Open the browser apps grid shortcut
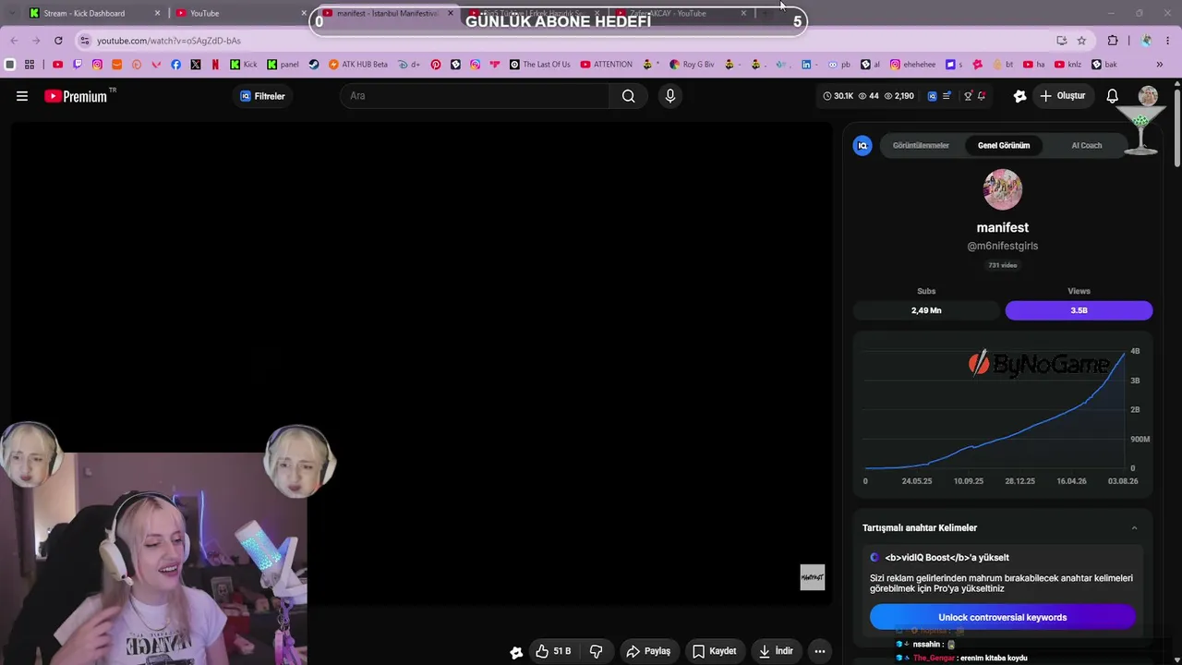 pos(30,65)
